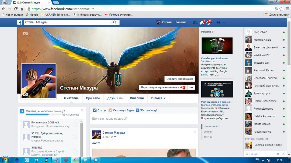The width and height of the screenshot is (291, 163).
Task: Expand the Більше dropdown on profile tabs
Action: coord(158,98)
